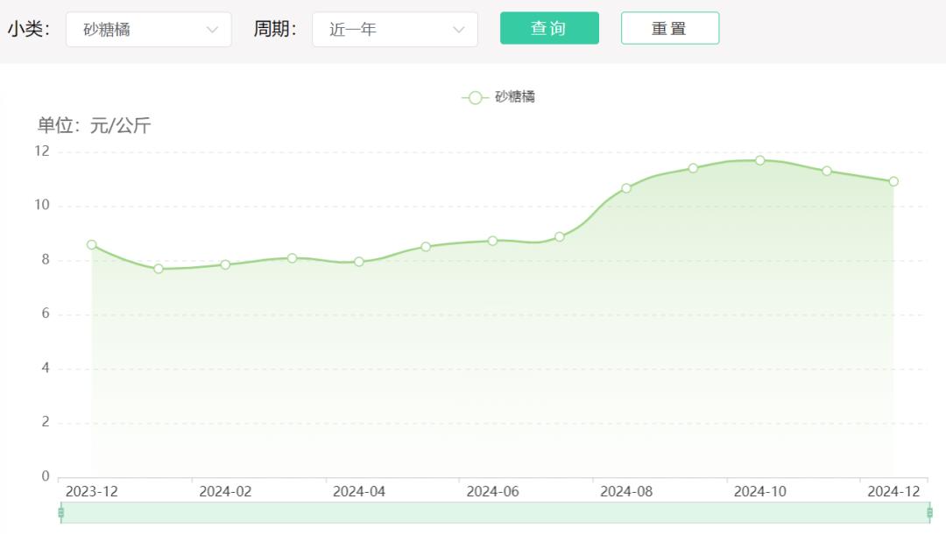Click the data point above 2024-08
The width and height of the screenshot is (946, 534).
point(626,188)
